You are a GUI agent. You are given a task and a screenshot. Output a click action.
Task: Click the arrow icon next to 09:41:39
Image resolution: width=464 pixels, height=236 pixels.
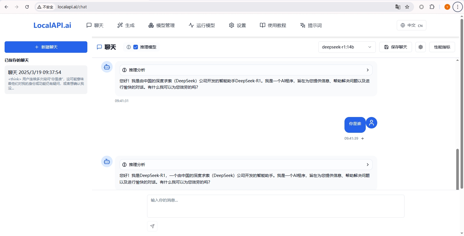tap(362, 139)
